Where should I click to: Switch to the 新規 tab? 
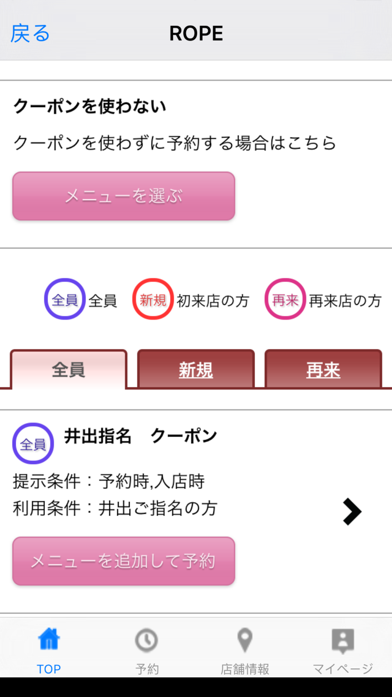(196, 369)
